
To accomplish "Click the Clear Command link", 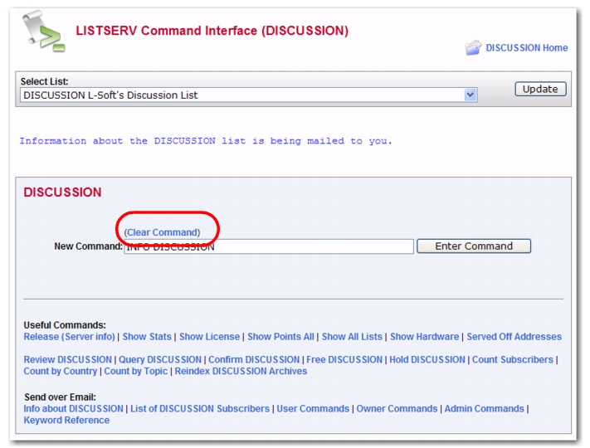I will (162, 232).
